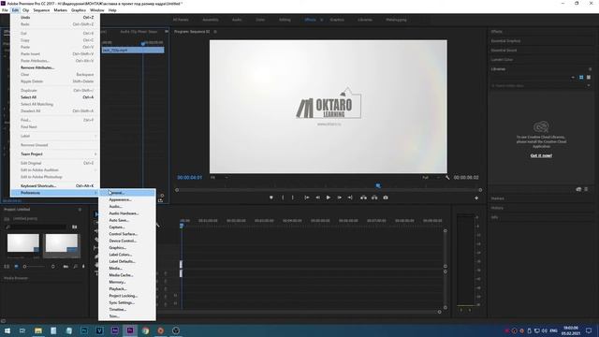
Task: Switch project panel to icon view
Action: (x=16, y=266)
